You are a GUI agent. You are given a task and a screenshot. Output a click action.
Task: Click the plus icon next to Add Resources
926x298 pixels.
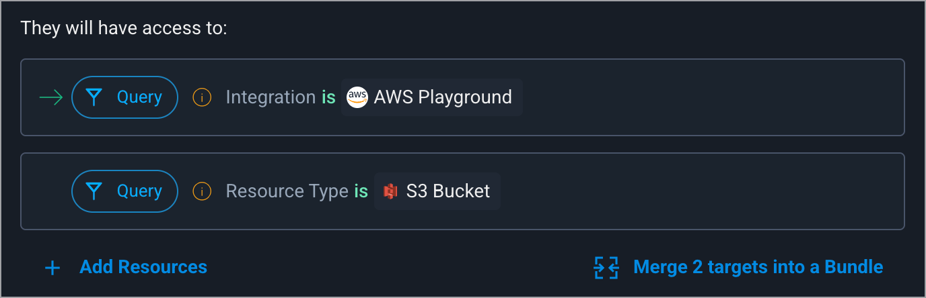pyautogui.click(x=52, y=268)
